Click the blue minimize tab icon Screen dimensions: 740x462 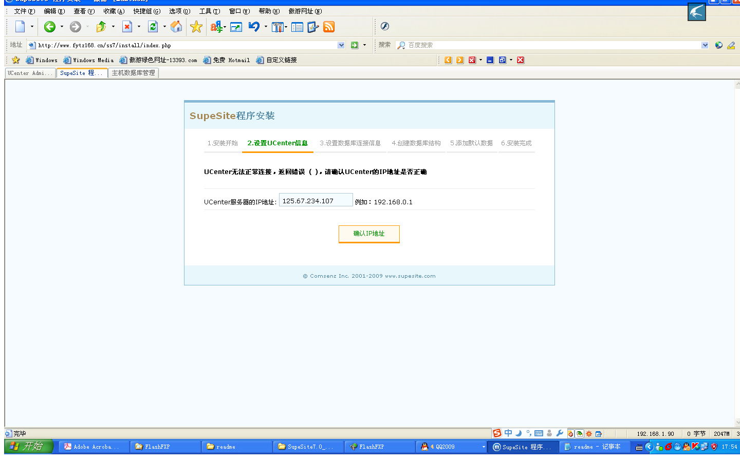(490, 60)
